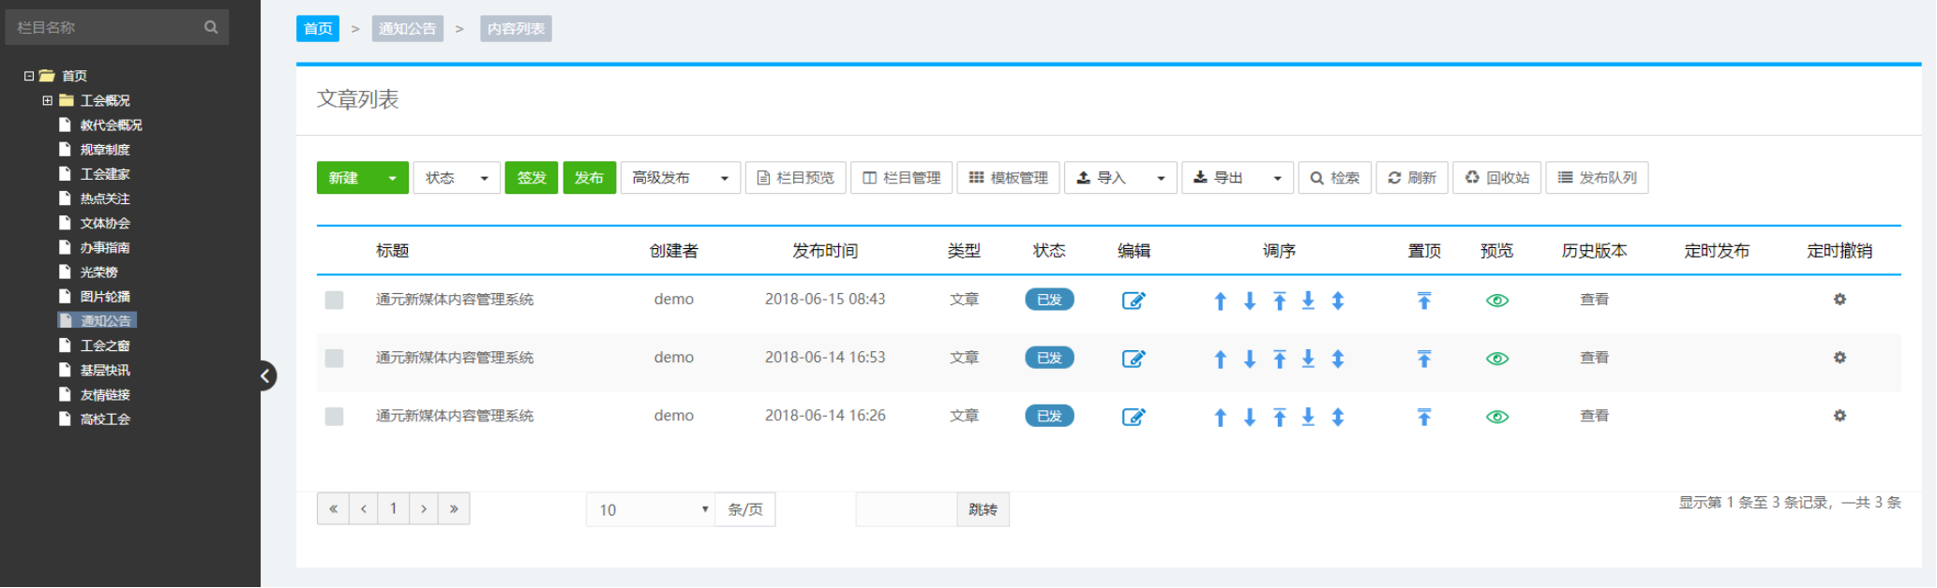Check the third article row checkbox
The height and width of the screenshot is (588, 1937).
point(334,416)
